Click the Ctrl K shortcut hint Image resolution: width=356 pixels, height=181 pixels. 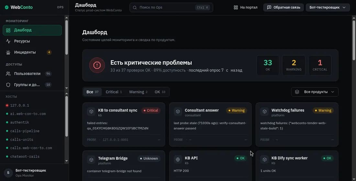[x=203, y=7]
